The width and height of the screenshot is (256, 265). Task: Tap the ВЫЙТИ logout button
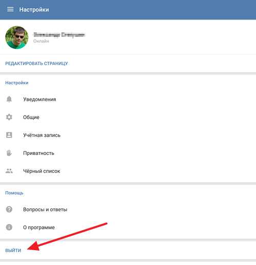pyautogui.click(x=13, y=251)
